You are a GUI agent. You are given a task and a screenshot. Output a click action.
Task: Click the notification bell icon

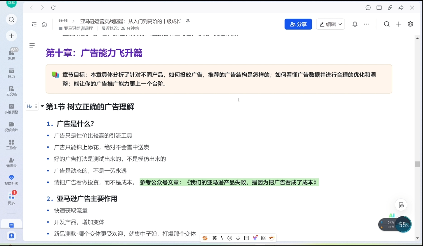pos(355,24)
